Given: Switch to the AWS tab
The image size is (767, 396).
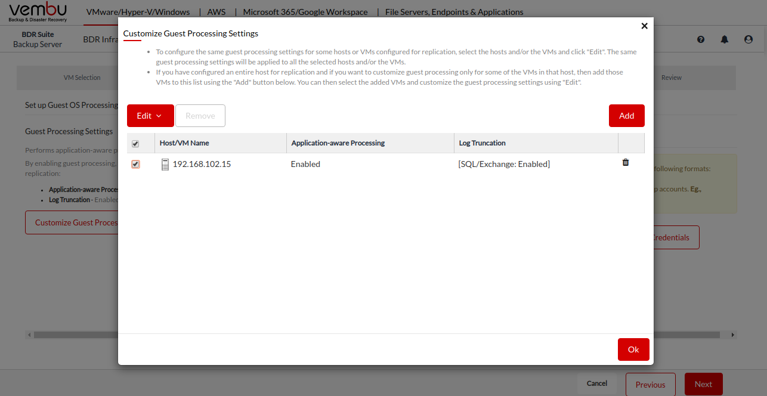Looking at the screenshot, I should point(216,12).
